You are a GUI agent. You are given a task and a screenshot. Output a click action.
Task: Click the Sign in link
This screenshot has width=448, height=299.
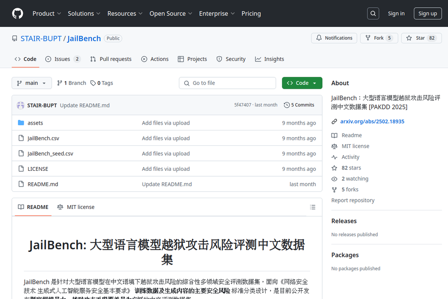click(x=396, y=13)
